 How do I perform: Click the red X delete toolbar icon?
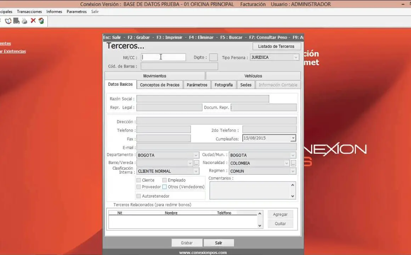pyautogui.click(x=33, y=21)
